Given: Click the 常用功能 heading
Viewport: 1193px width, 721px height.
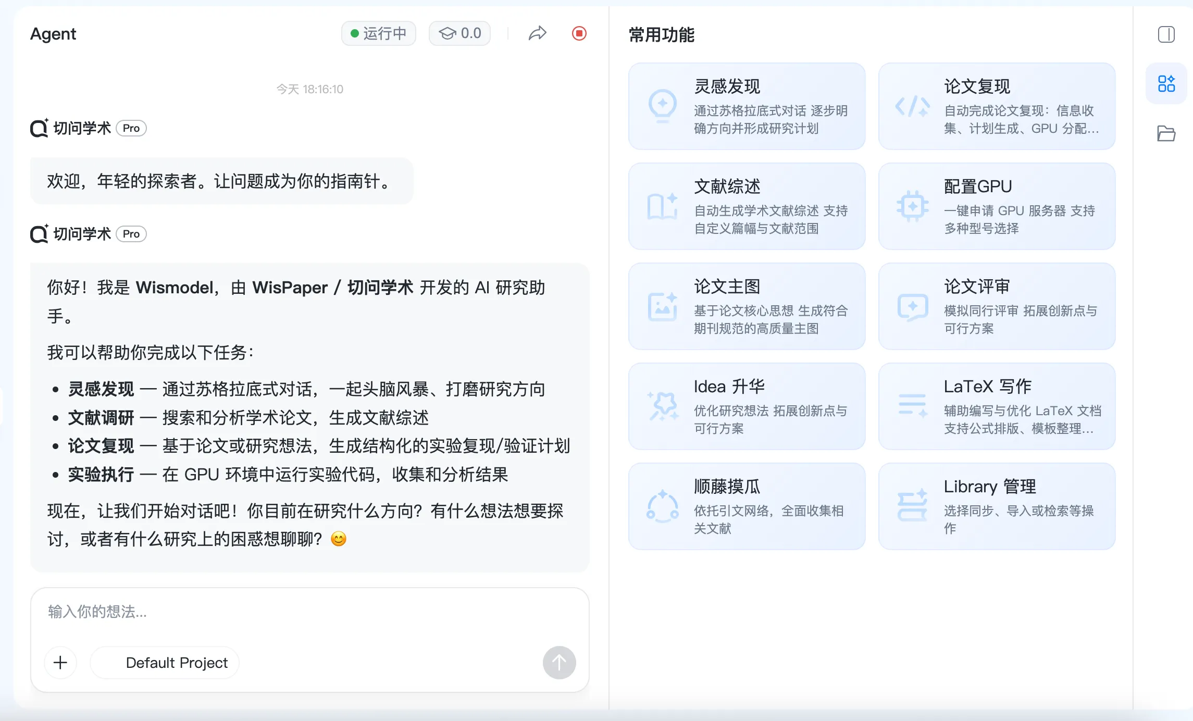Looking at the screenshot, I should 662,35.
